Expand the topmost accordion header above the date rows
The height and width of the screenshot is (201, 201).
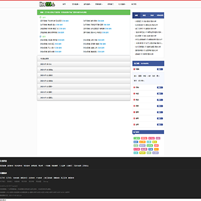(x=84, y=59)
